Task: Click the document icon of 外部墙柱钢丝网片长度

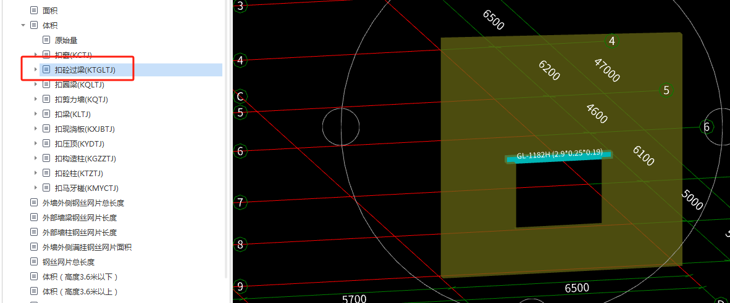Action: (x=33, y=232)
